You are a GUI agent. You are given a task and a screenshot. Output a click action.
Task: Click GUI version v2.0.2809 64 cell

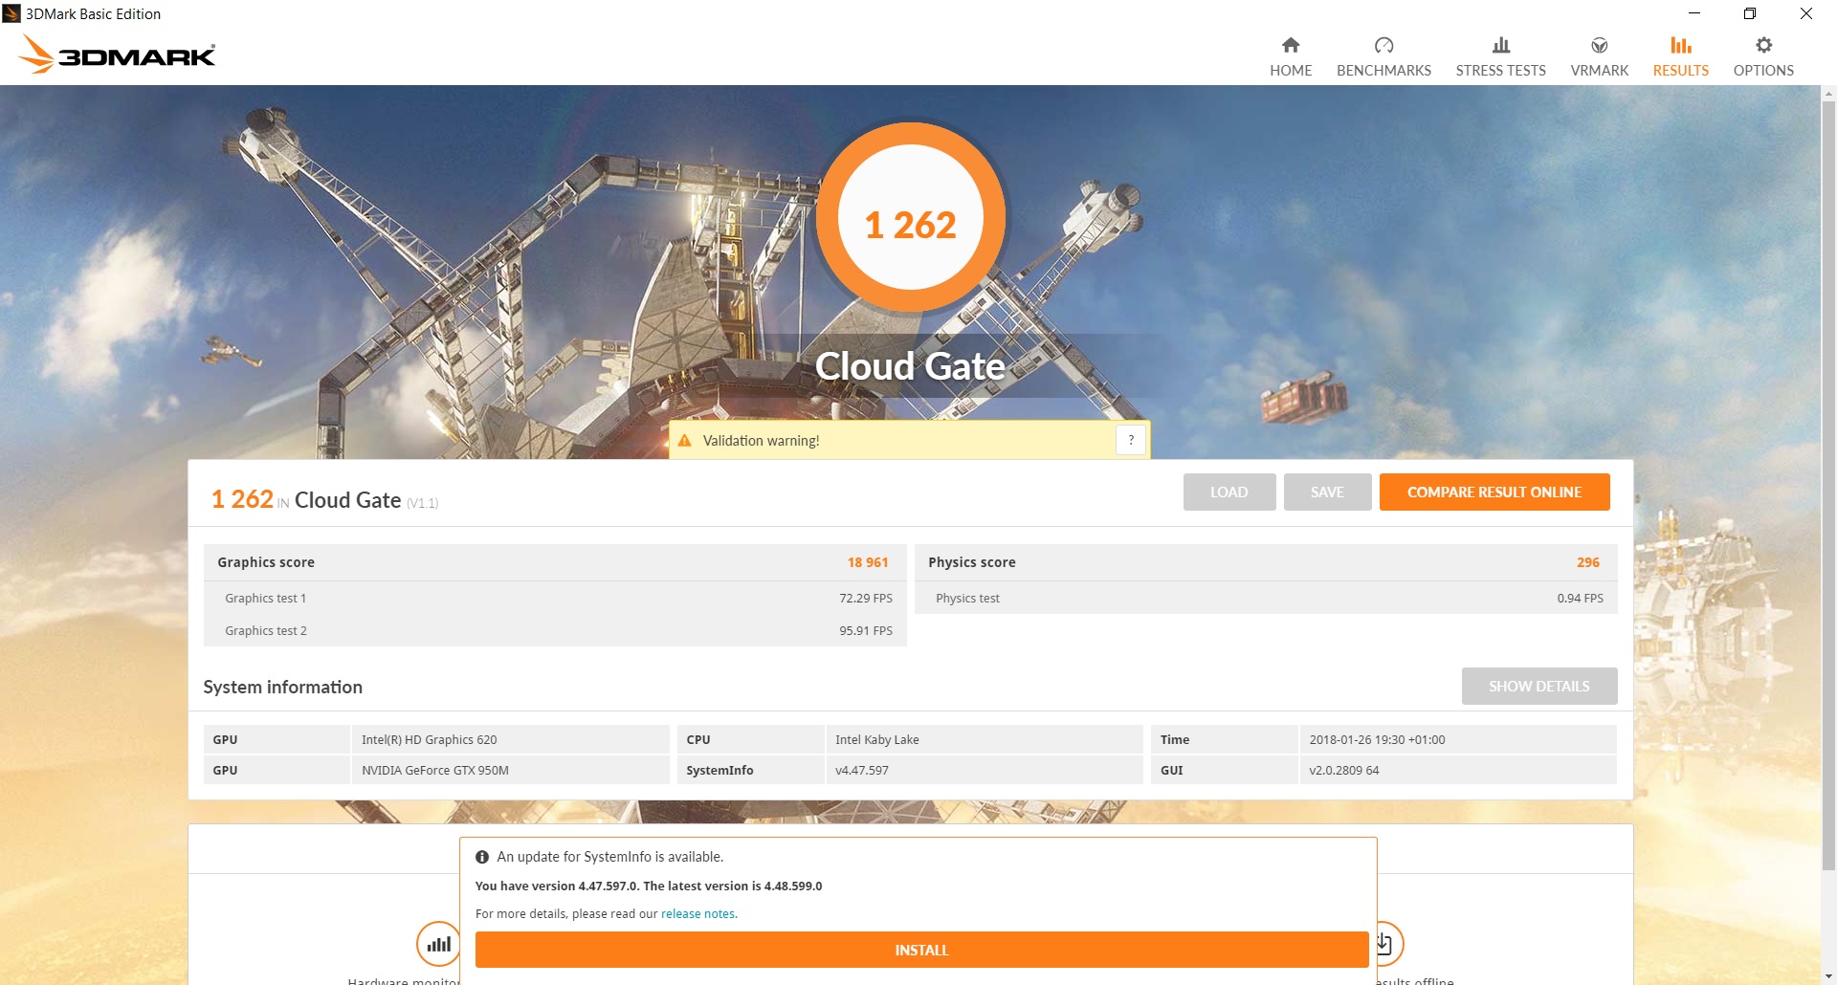tap(1458, 770)
